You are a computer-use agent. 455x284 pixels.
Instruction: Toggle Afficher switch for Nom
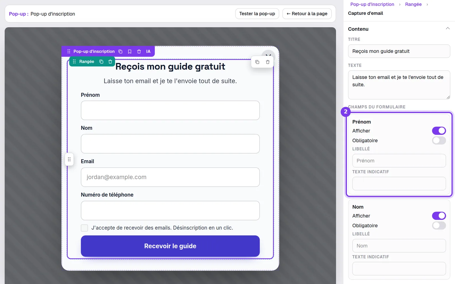[x=439, y=216]
